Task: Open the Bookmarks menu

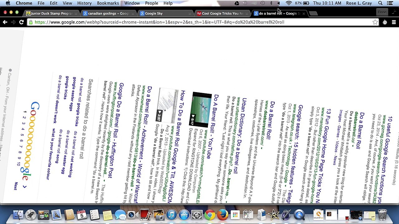Action: click(108, 3)
